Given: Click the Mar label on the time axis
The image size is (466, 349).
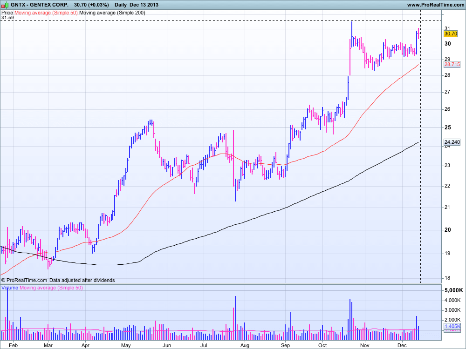Looking at the screenshot, I should click(48, 345).
